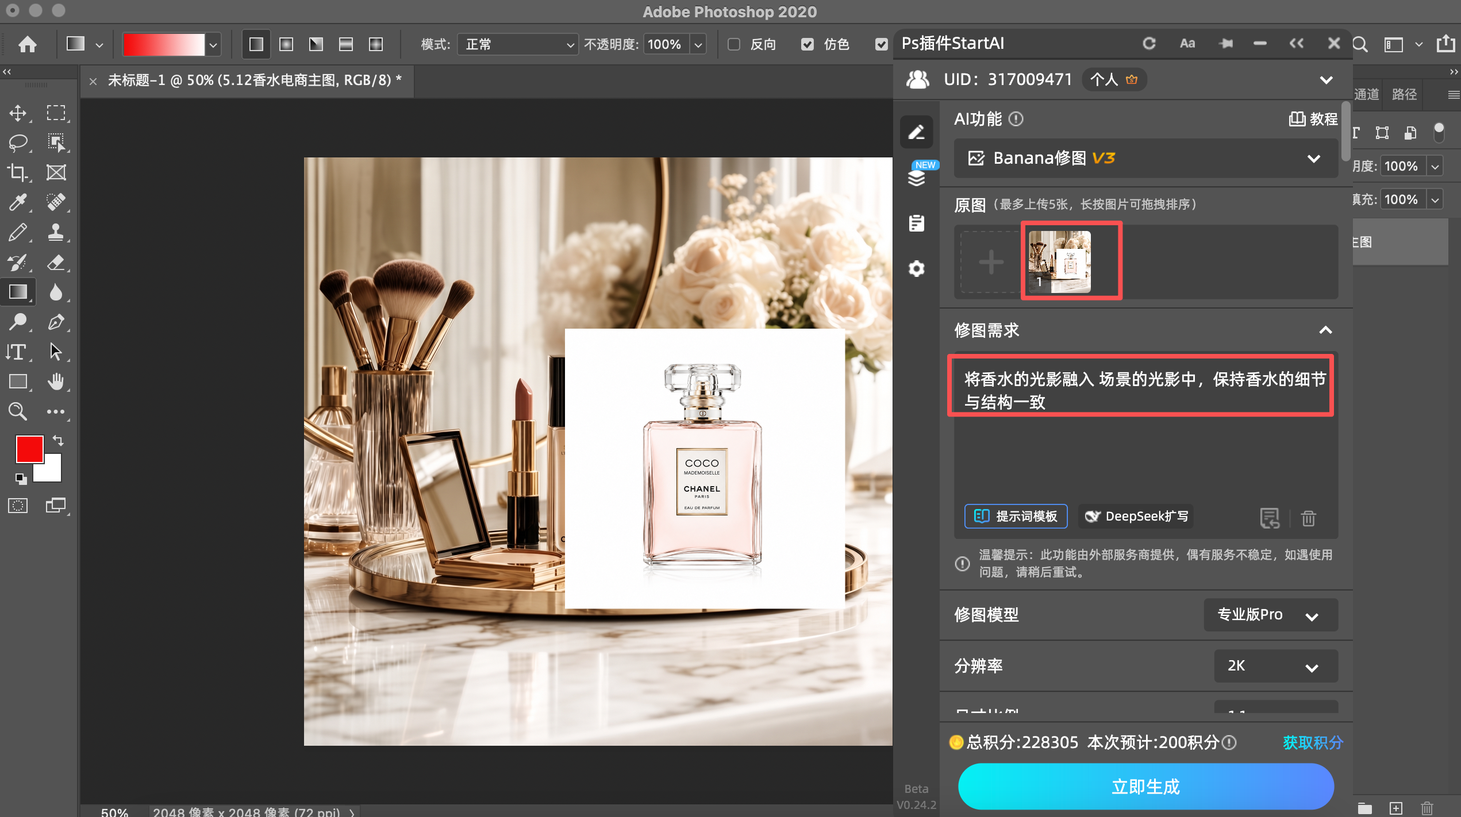
Task: Expand the UID account details chevron
Action: pos(1326,80)
